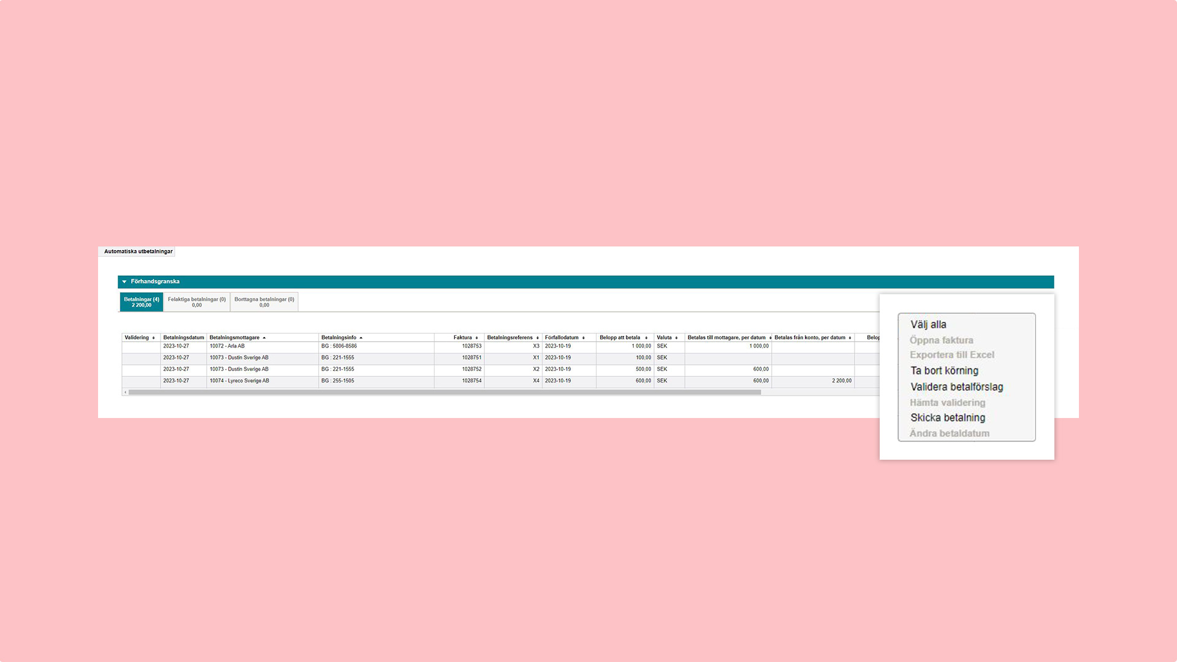Click the SEK cell in Arla row
The image size is (1177, 662).
pyautogui.click(x=669, y=347)
